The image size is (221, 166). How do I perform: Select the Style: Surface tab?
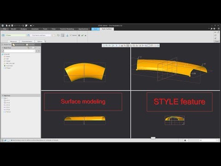click(x=107, y=29)
